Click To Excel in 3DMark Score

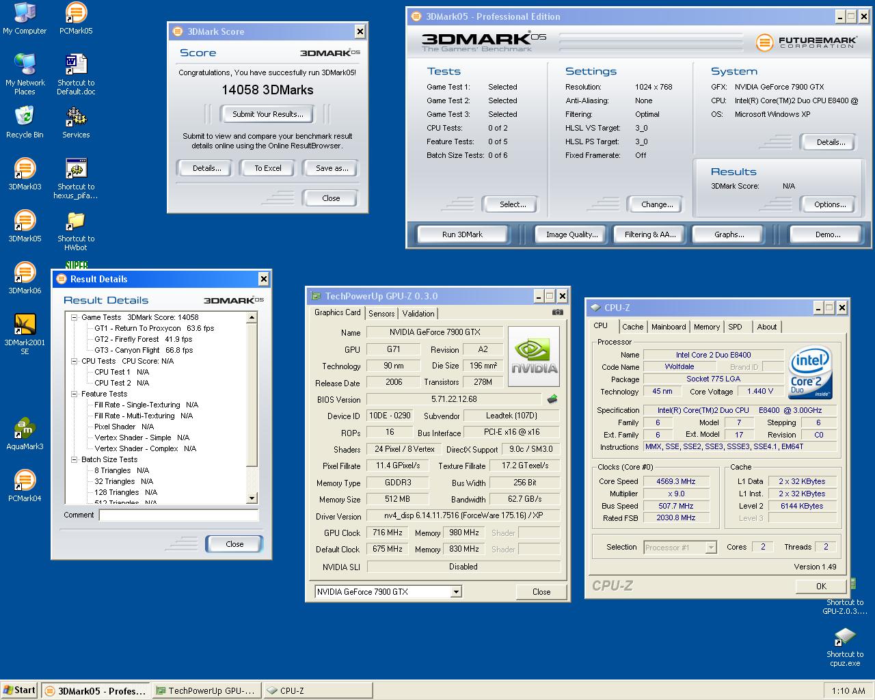coord(268,168)
